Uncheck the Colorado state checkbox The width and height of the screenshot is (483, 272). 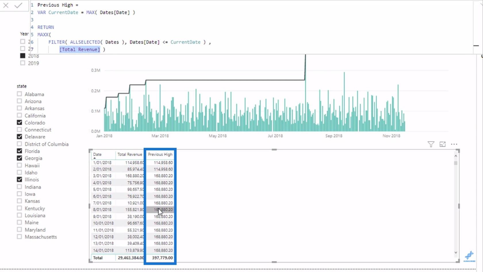click(x=19, y=122)
